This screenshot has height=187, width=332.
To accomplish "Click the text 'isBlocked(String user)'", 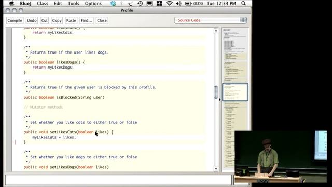I will point(80,97).
